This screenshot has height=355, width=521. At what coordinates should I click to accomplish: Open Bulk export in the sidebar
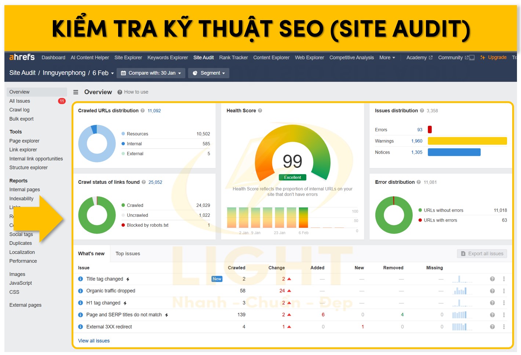tap(21, 119)
